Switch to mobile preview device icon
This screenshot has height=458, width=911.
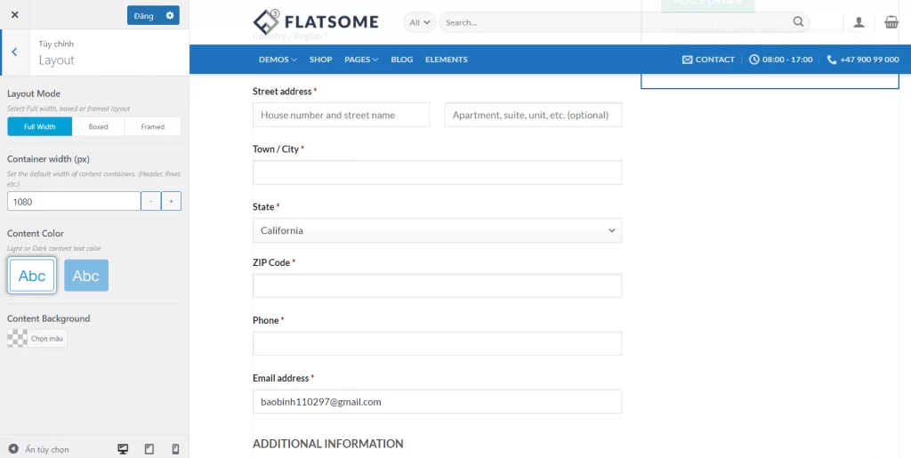click(175, 449)
